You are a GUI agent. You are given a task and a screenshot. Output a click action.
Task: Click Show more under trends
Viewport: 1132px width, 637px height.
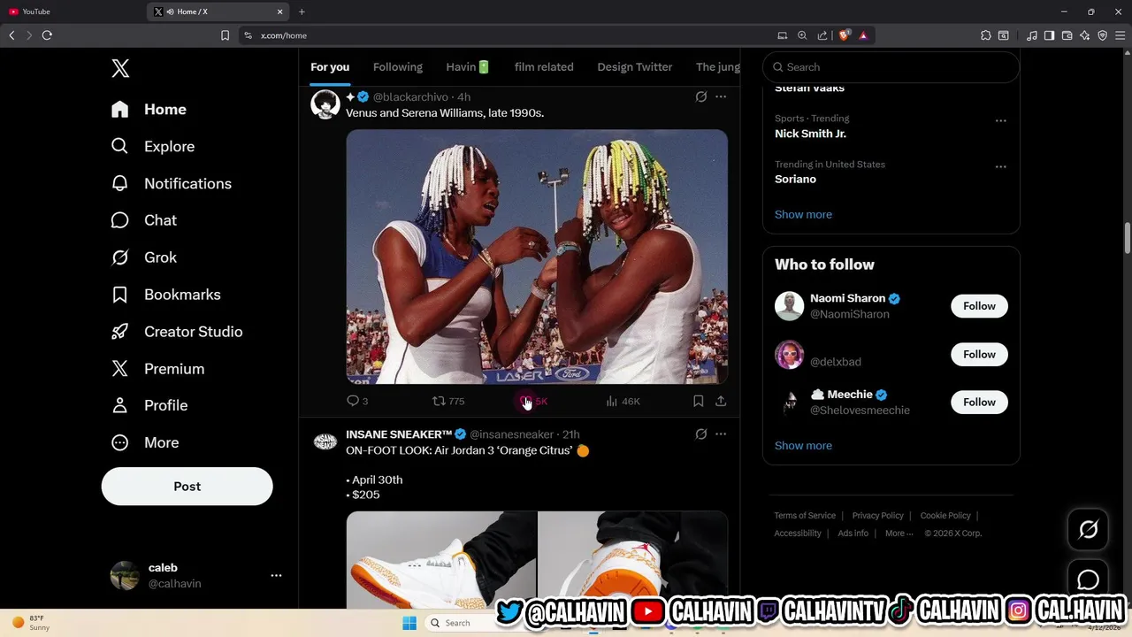coord(803,214)
